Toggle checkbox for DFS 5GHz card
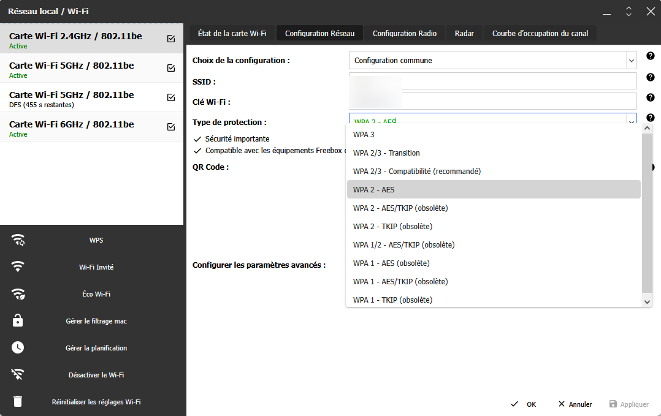This screenshot has width=661, height=416. tap(171, 97)
